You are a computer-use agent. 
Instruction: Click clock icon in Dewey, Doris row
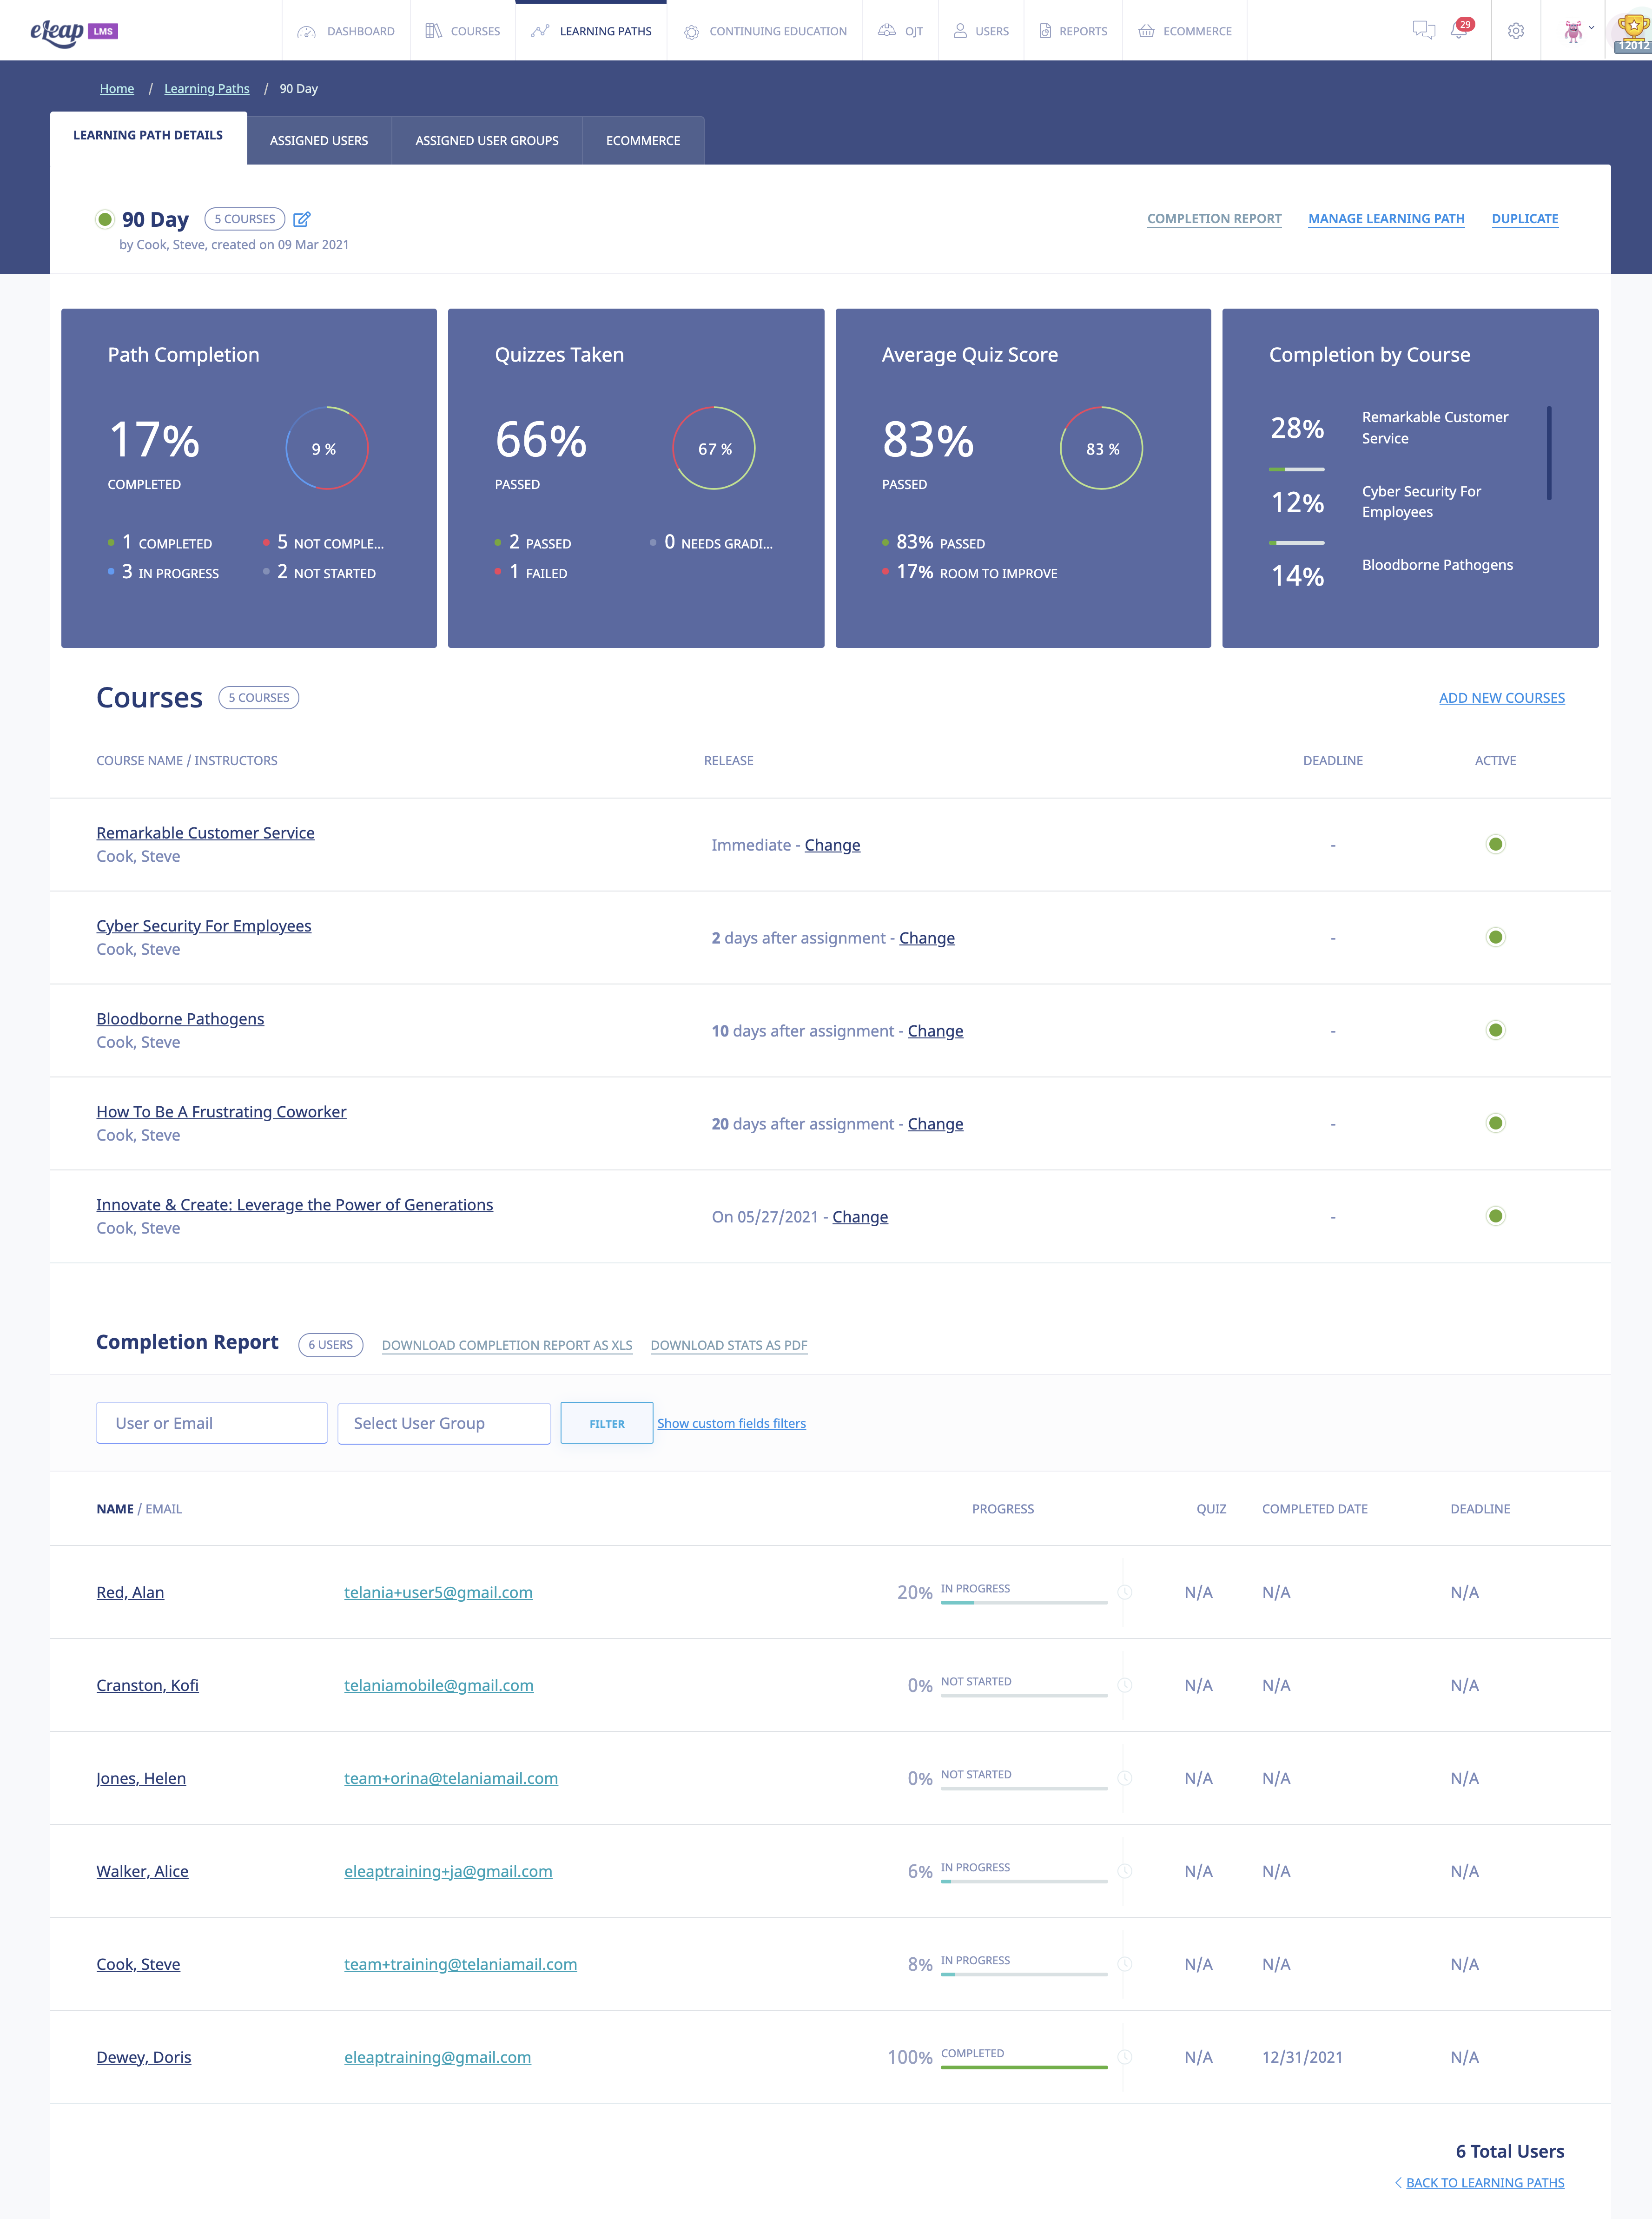click(1125, 2057)
